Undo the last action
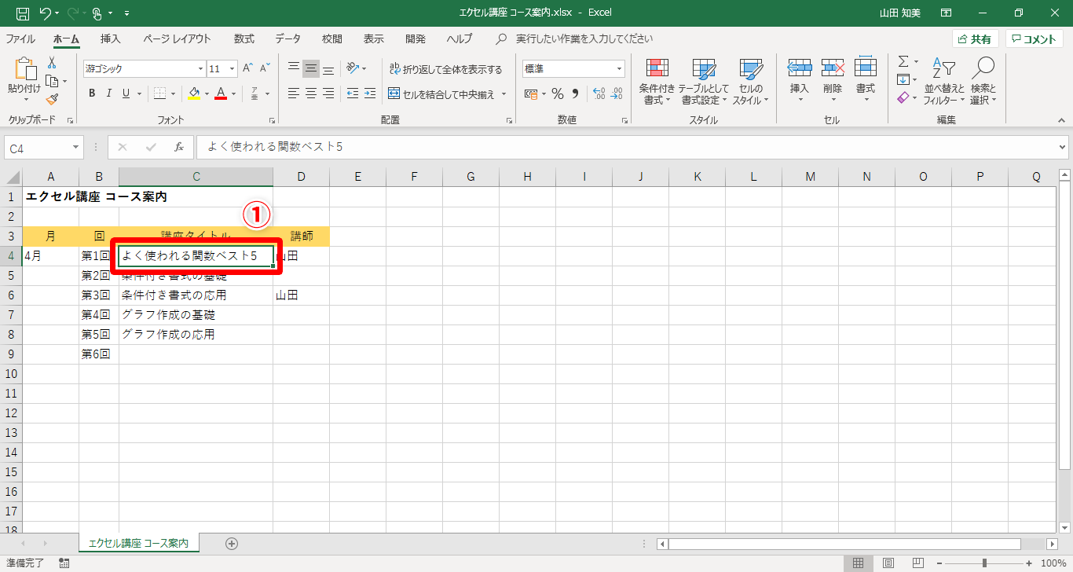 pos(46,13)
